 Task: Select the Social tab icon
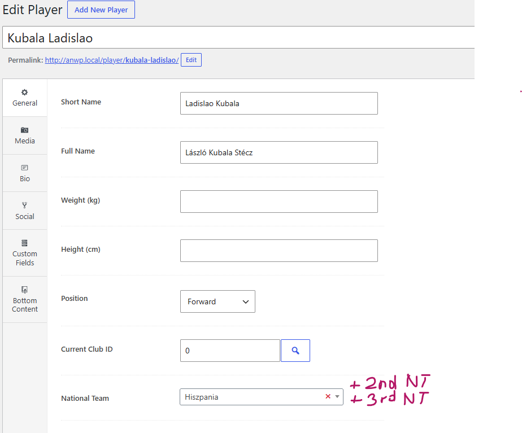[x=25, y=205]
